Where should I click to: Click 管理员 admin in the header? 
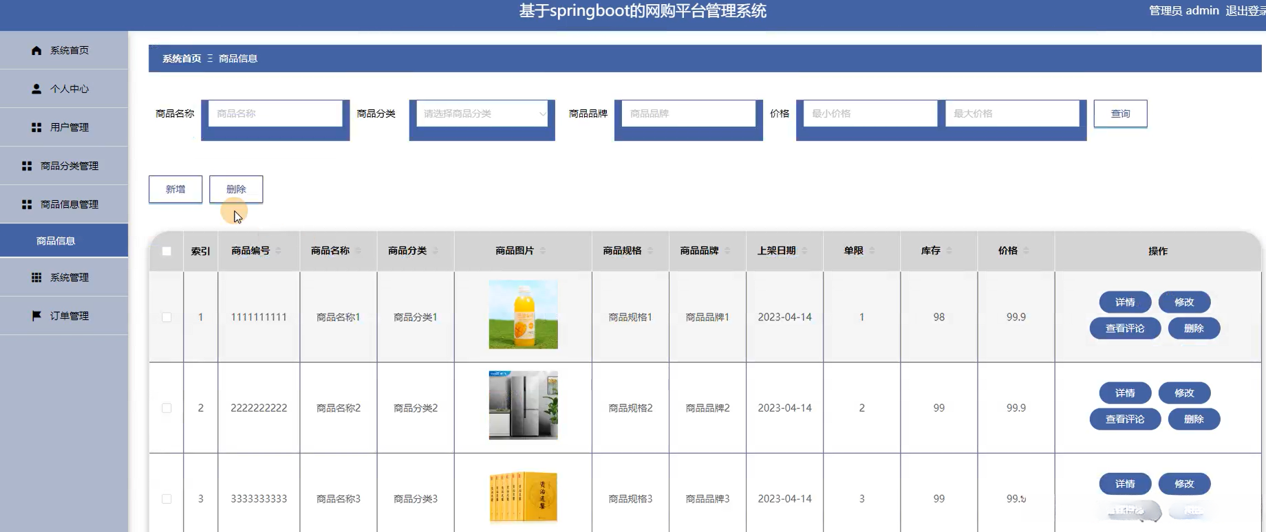coord(1183,10)
